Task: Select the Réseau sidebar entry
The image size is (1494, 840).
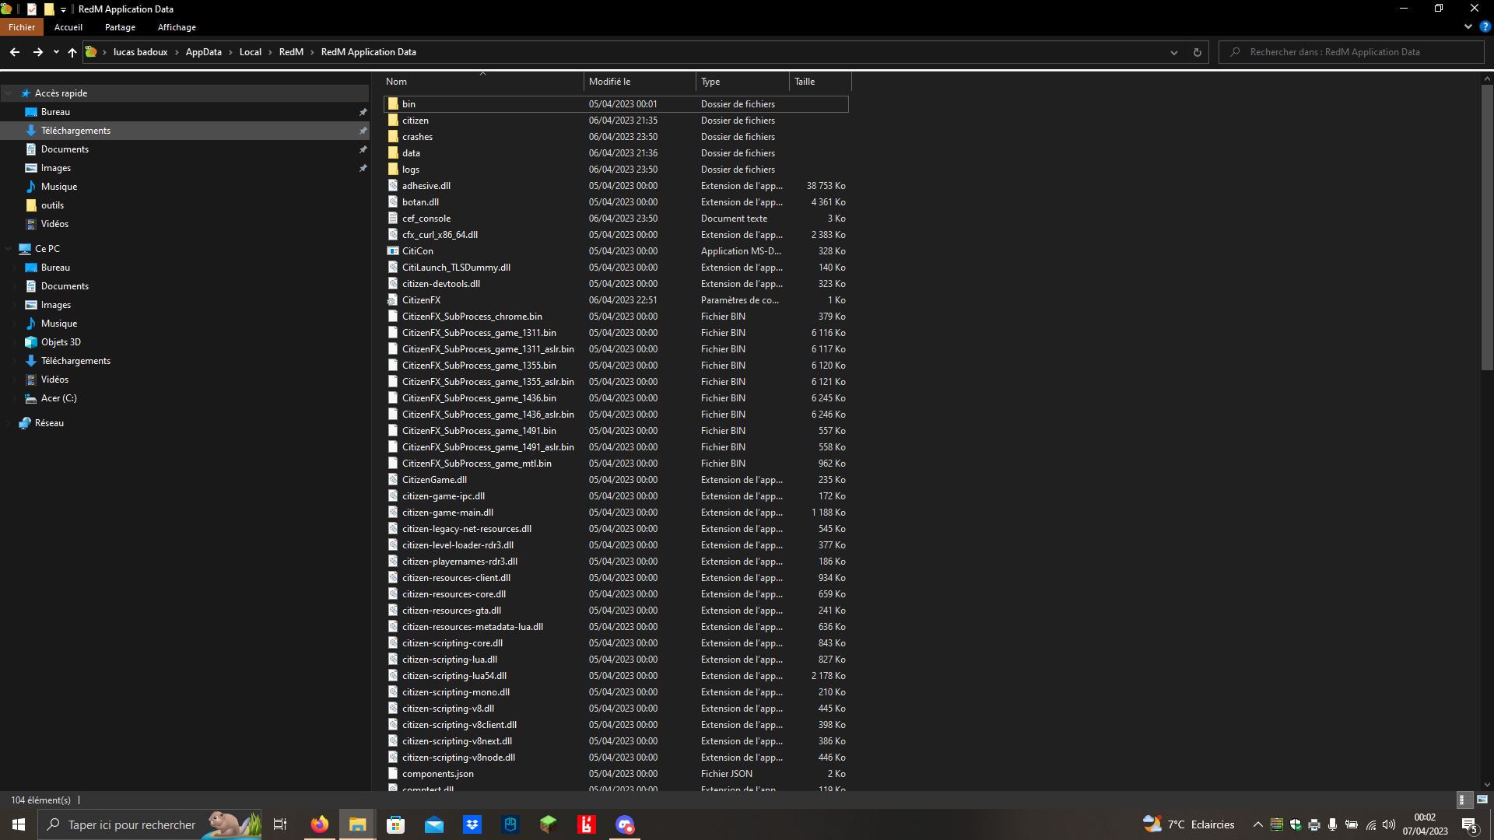Action: [49, 423]
